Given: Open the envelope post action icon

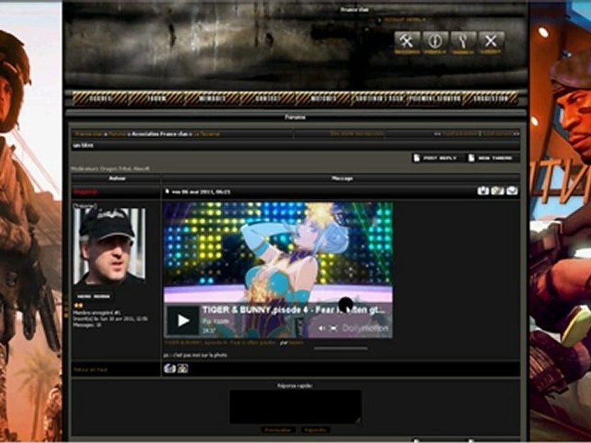Looking at the screenshot, I should coord(512,191).
